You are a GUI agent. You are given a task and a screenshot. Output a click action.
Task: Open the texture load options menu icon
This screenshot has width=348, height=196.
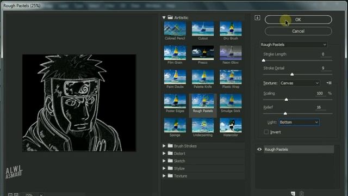coord(329,83)
